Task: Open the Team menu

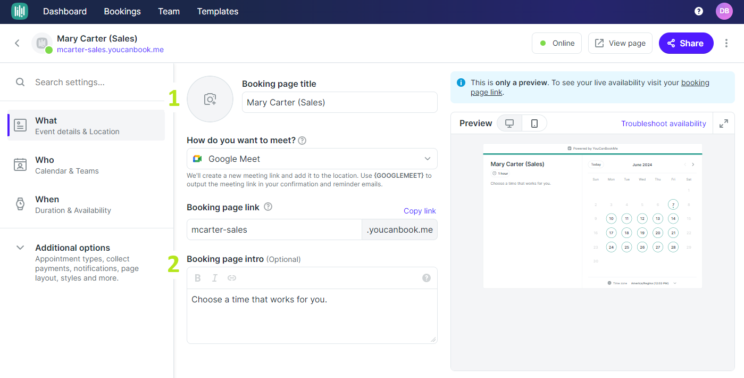Action: [169, 11]
